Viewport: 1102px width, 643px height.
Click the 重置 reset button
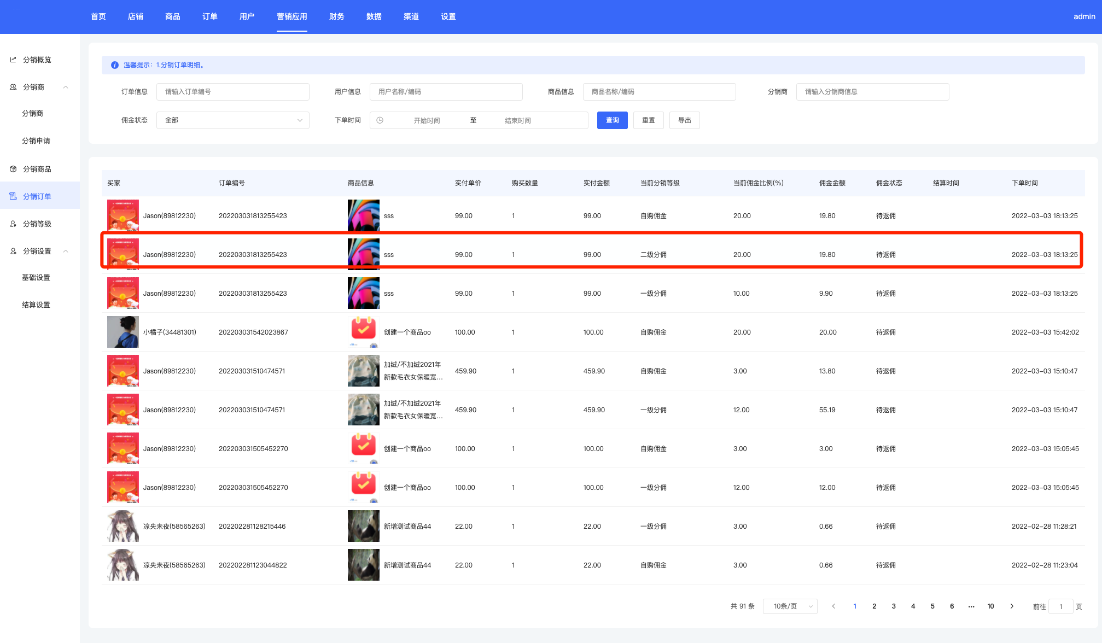[x=648, y=120]
